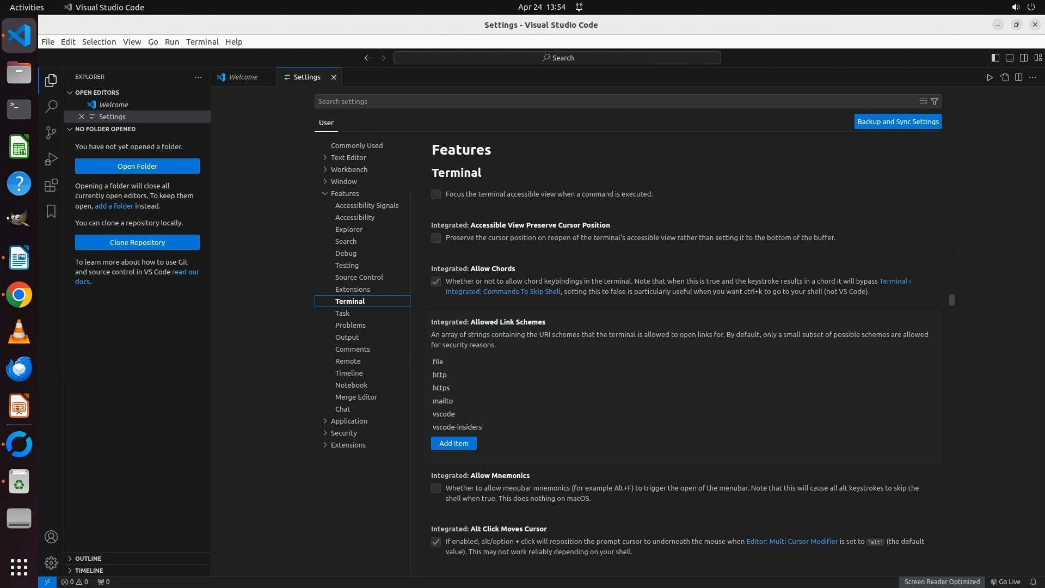The image size is (1045, 588).
Task: Toggle the primary side bar layout icon
Action: 995,58
